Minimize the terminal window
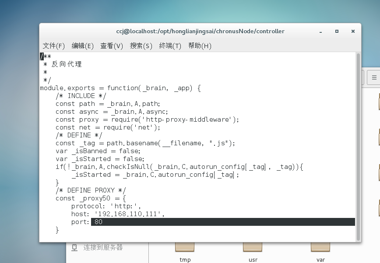Image resolution: width=380 pixels, height=263 pixels. (x=320, y=32)
